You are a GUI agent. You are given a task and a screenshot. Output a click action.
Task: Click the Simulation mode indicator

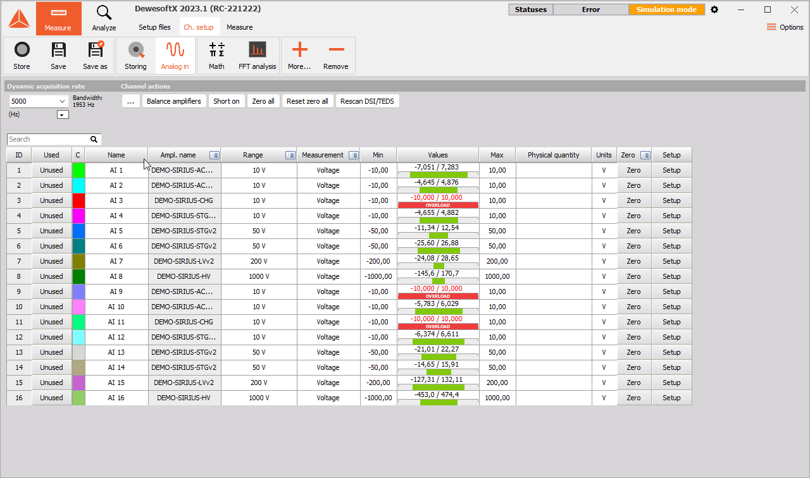[x=666, y=9]
